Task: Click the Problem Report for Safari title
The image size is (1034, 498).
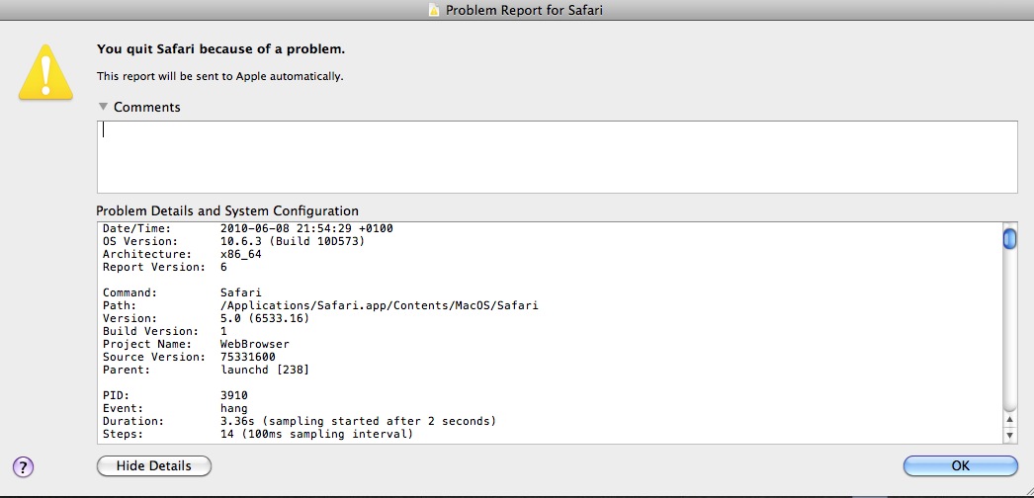Action: coord(524,10)
